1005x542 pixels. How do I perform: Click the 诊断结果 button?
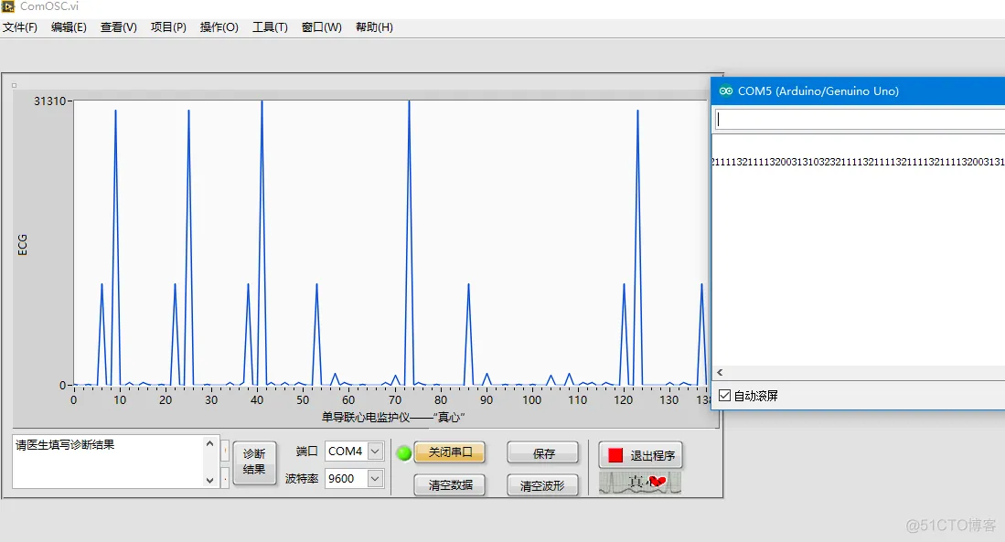[254, 462]
